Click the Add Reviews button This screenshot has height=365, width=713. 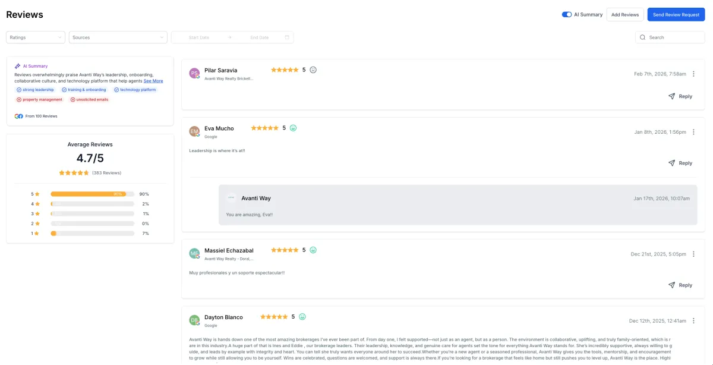click(624, 14)
